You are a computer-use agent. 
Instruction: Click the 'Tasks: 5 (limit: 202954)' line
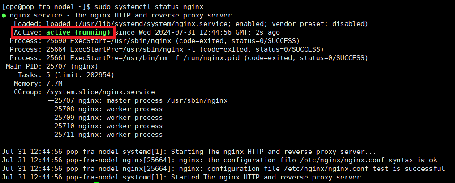click(x=66, y=75)
